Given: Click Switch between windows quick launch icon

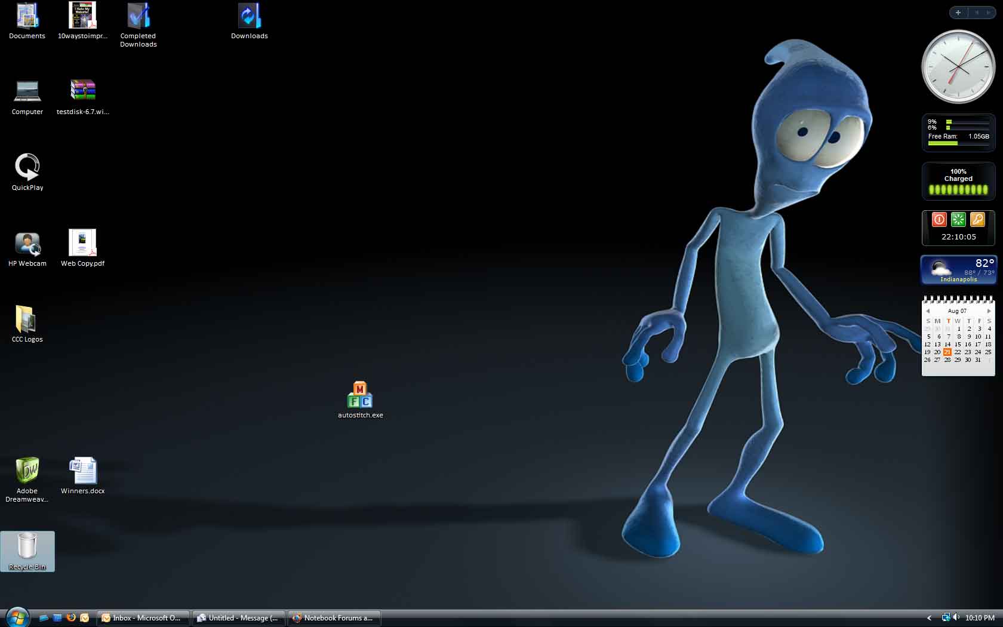Looking at the screenshot, I should tap(57, 618).
